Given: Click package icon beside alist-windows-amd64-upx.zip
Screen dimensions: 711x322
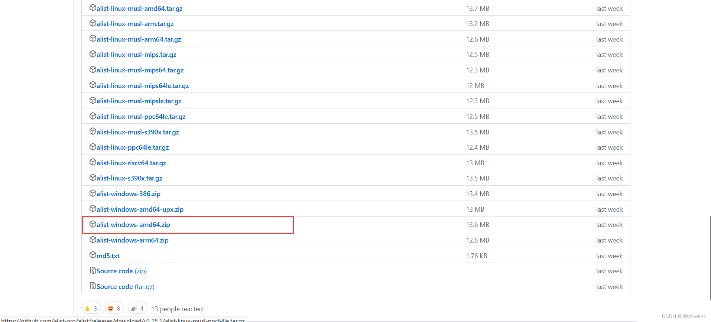Looking at the screenshot, I should pos(93,208).
